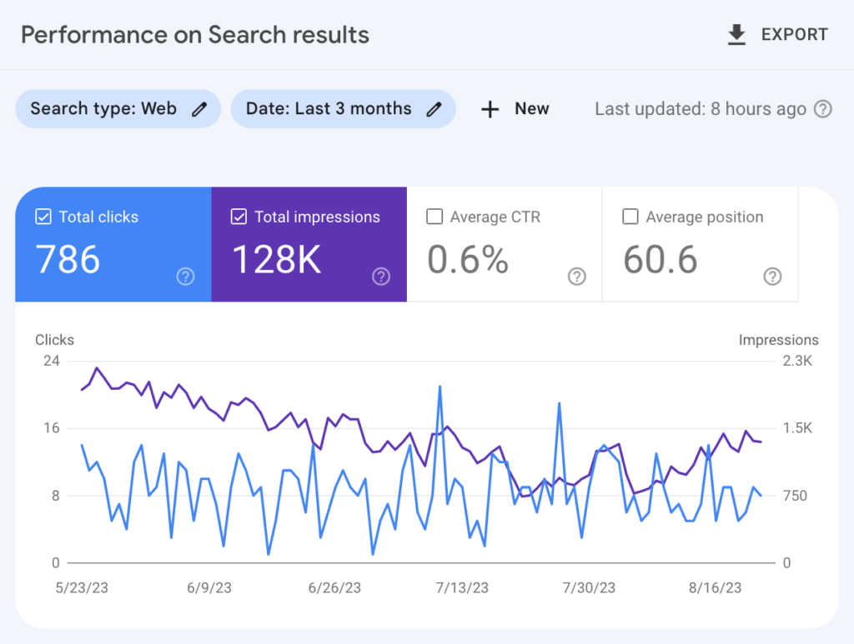Click the help icon beside Last updated text
Image resolution: width=854 pixels, height=644 pixels.
click(x=822, y=108)
